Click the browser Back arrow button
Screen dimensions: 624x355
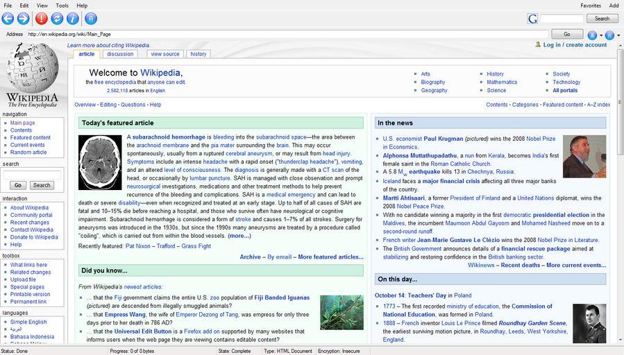pyautogui.click(x=8, y=19)
